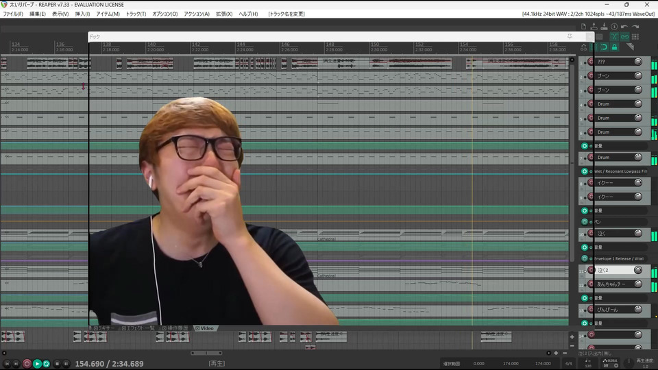This screenshot has width=658, height=370.
Task: Click the audio device info text at top right
Action: pos(588,14)
